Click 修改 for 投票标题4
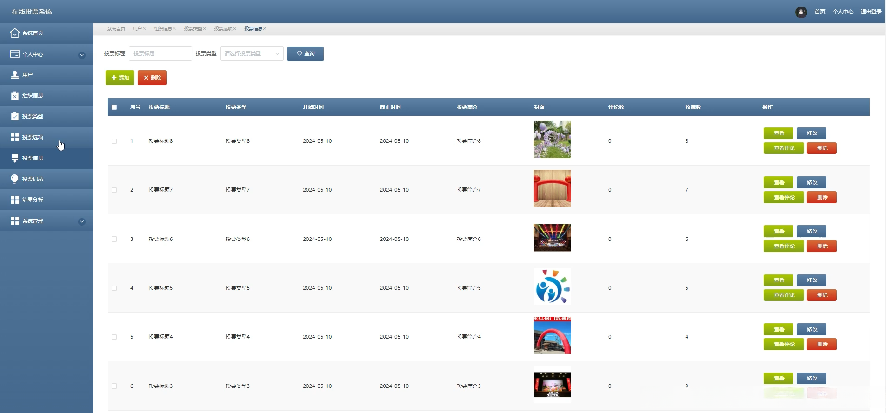886x413 pixels. (812, 329)
